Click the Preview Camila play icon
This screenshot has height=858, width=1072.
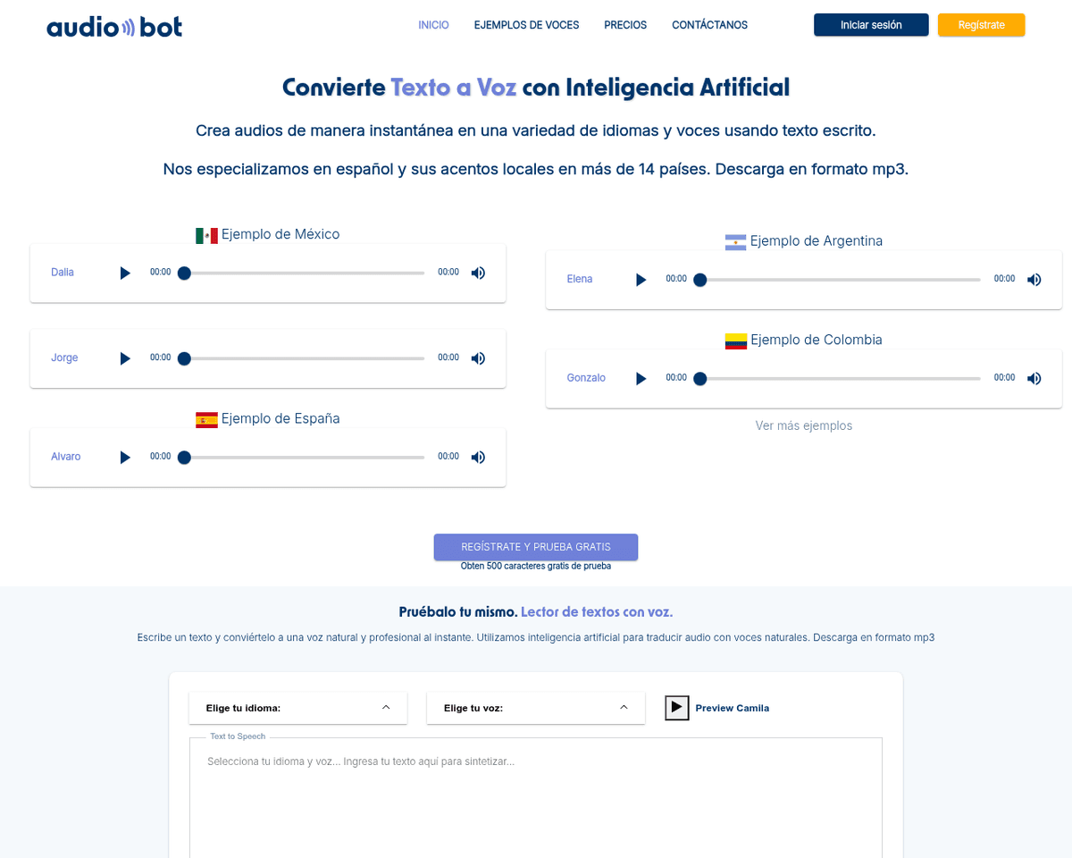[x=676, y=708]
